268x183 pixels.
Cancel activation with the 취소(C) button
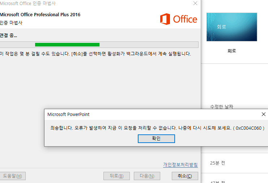tap(185, 176)
